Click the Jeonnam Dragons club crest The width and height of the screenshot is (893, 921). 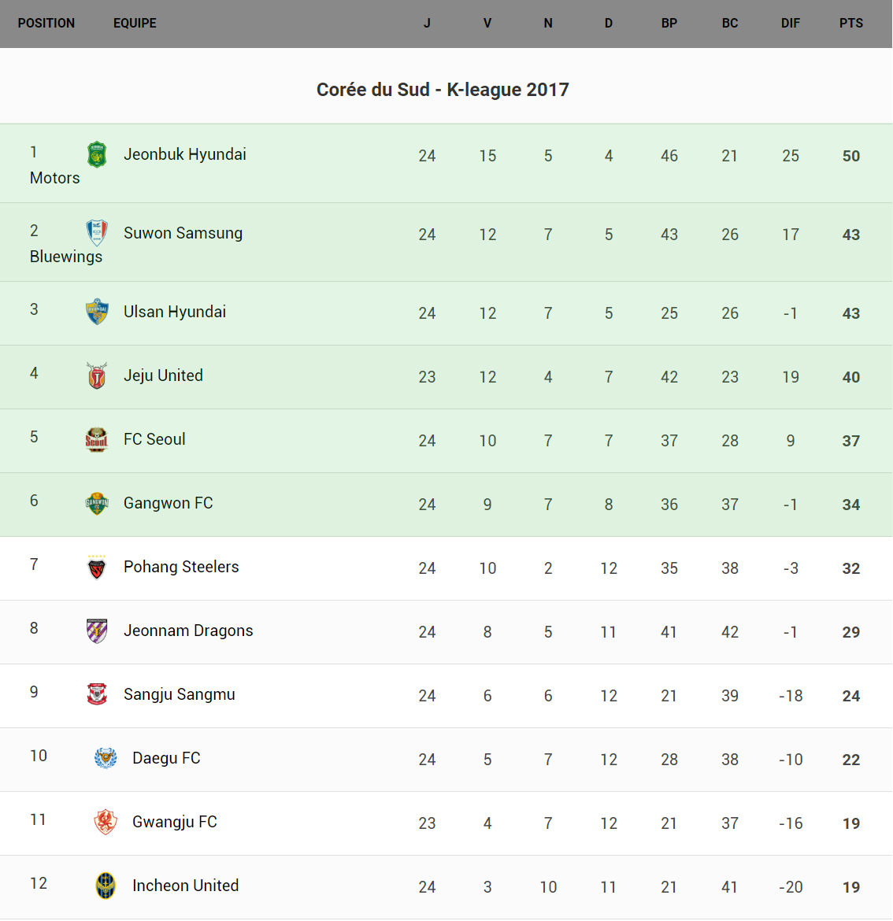coord(97,631)
